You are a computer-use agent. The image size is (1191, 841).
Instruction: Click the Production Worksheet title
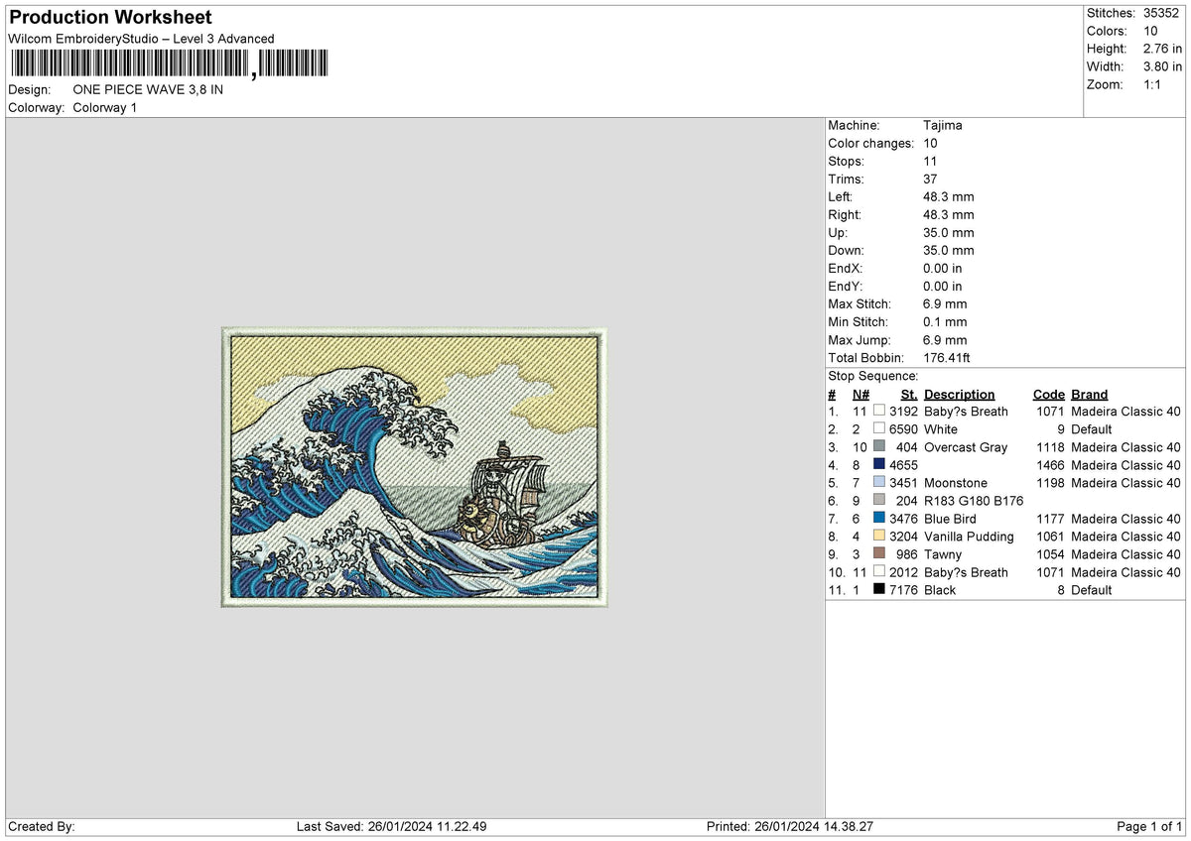tap(110, 18)
